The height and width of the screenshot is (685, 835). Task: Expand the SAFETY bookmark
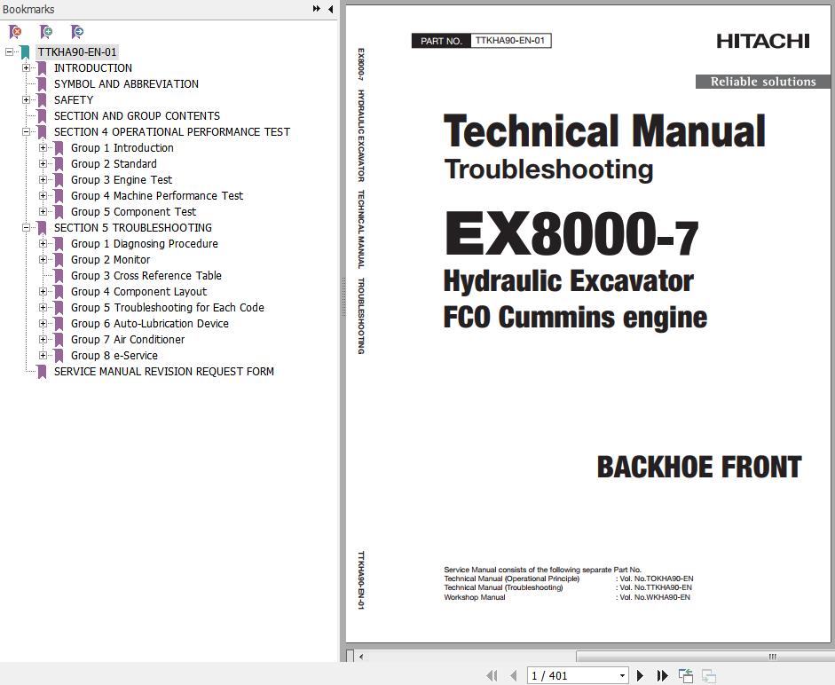[26, 99]
